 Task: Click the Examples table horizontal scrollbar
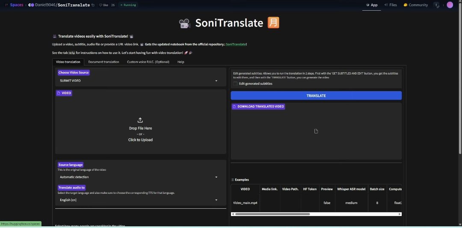click(x=272, y=214)
